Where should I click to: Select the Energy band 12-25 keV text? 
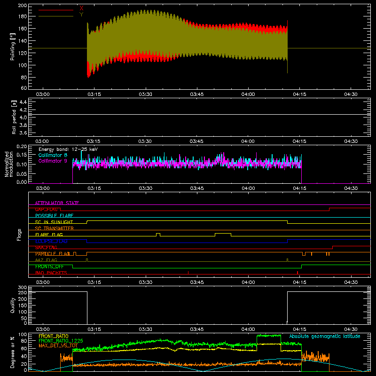(x=68, y=149)
